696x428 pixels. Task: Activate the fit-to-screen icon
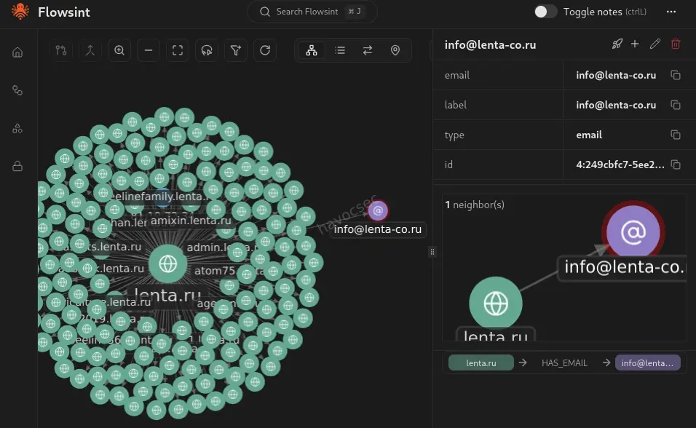click(178, 50)
